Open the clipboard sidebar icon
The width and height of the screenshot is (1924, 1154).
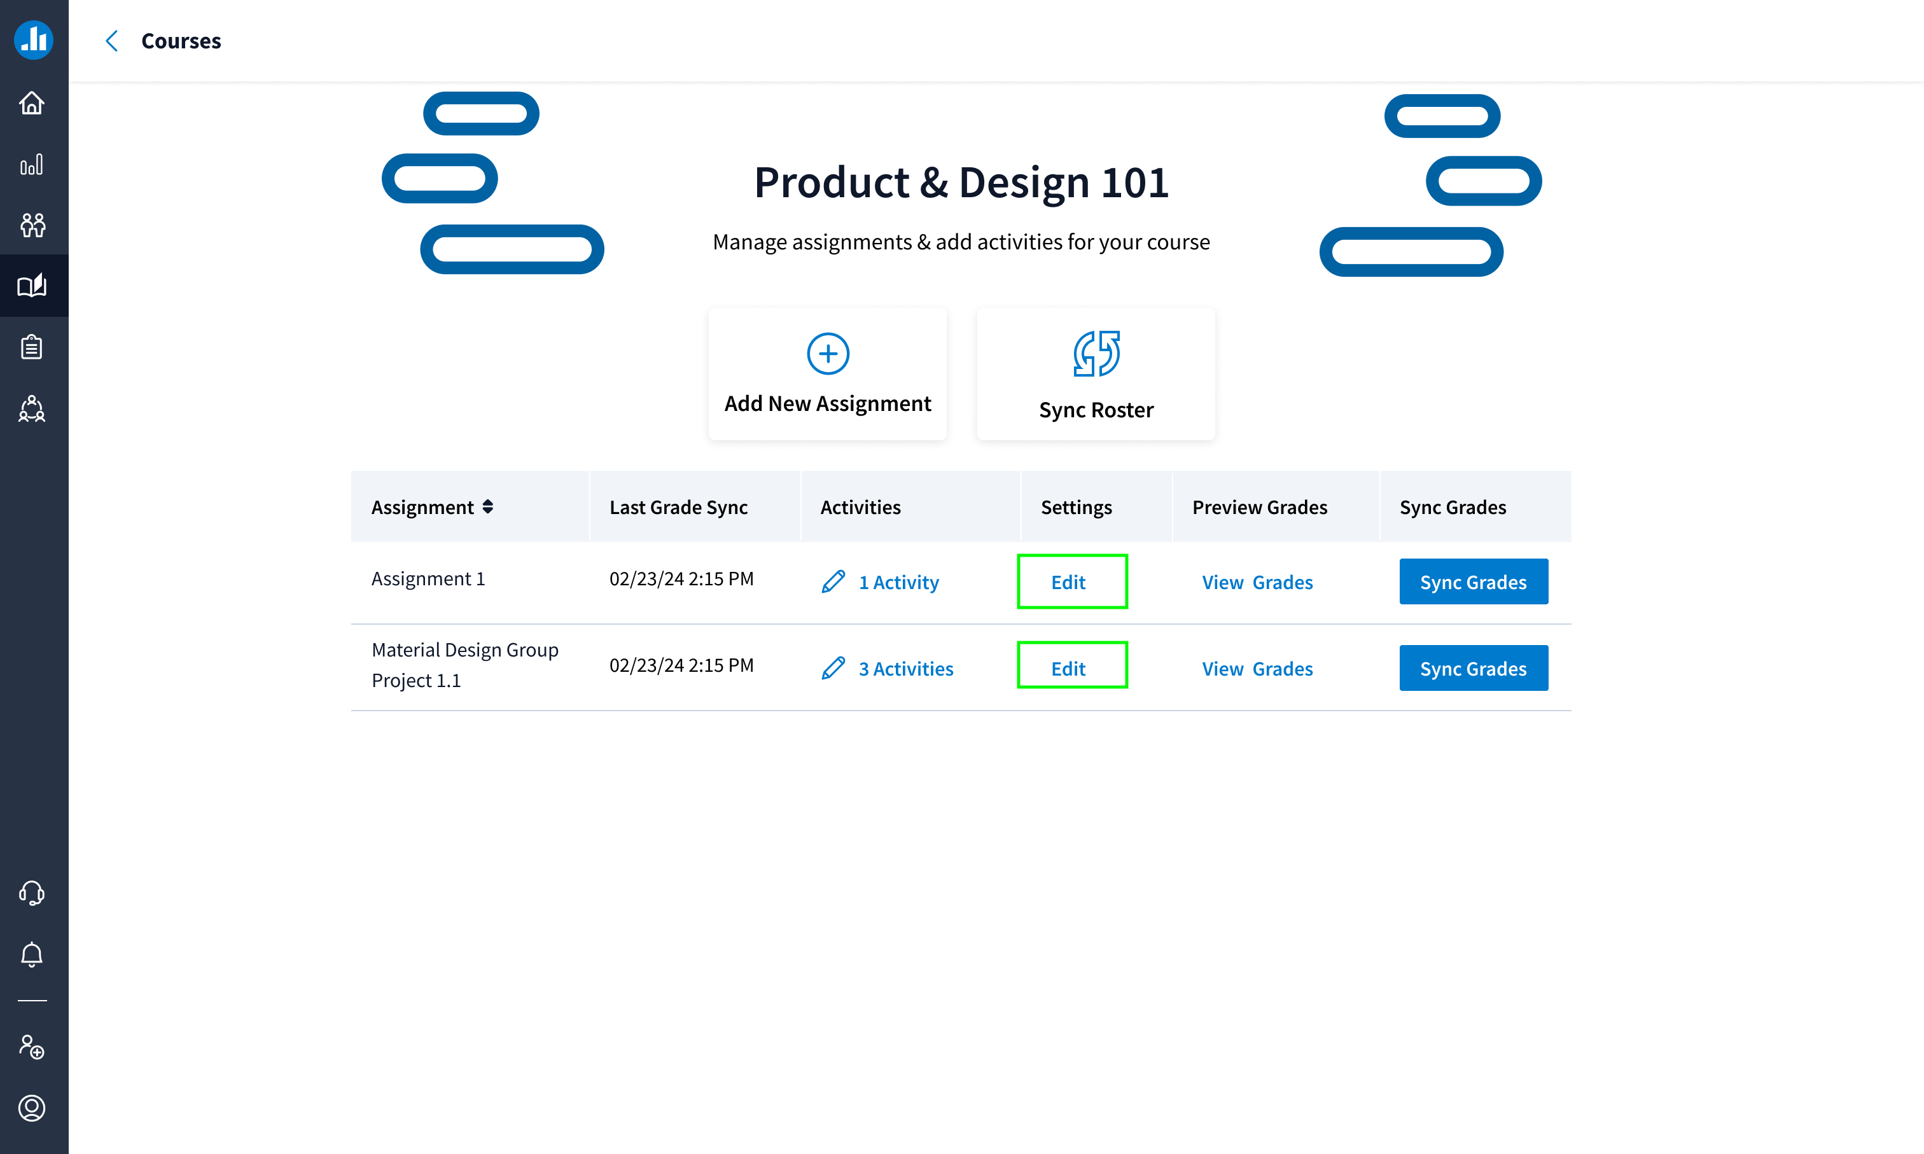click(x=32, y=347)
